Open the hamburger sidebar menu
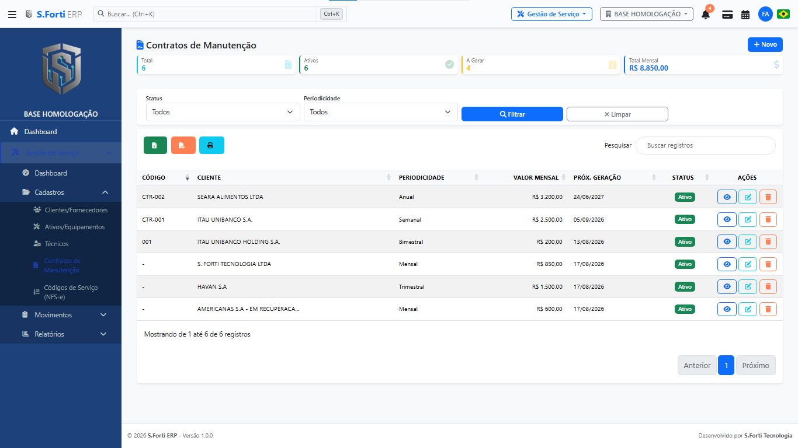Image resolution: width=798 pixels, height=448 pixels. (x=12, y=14)
